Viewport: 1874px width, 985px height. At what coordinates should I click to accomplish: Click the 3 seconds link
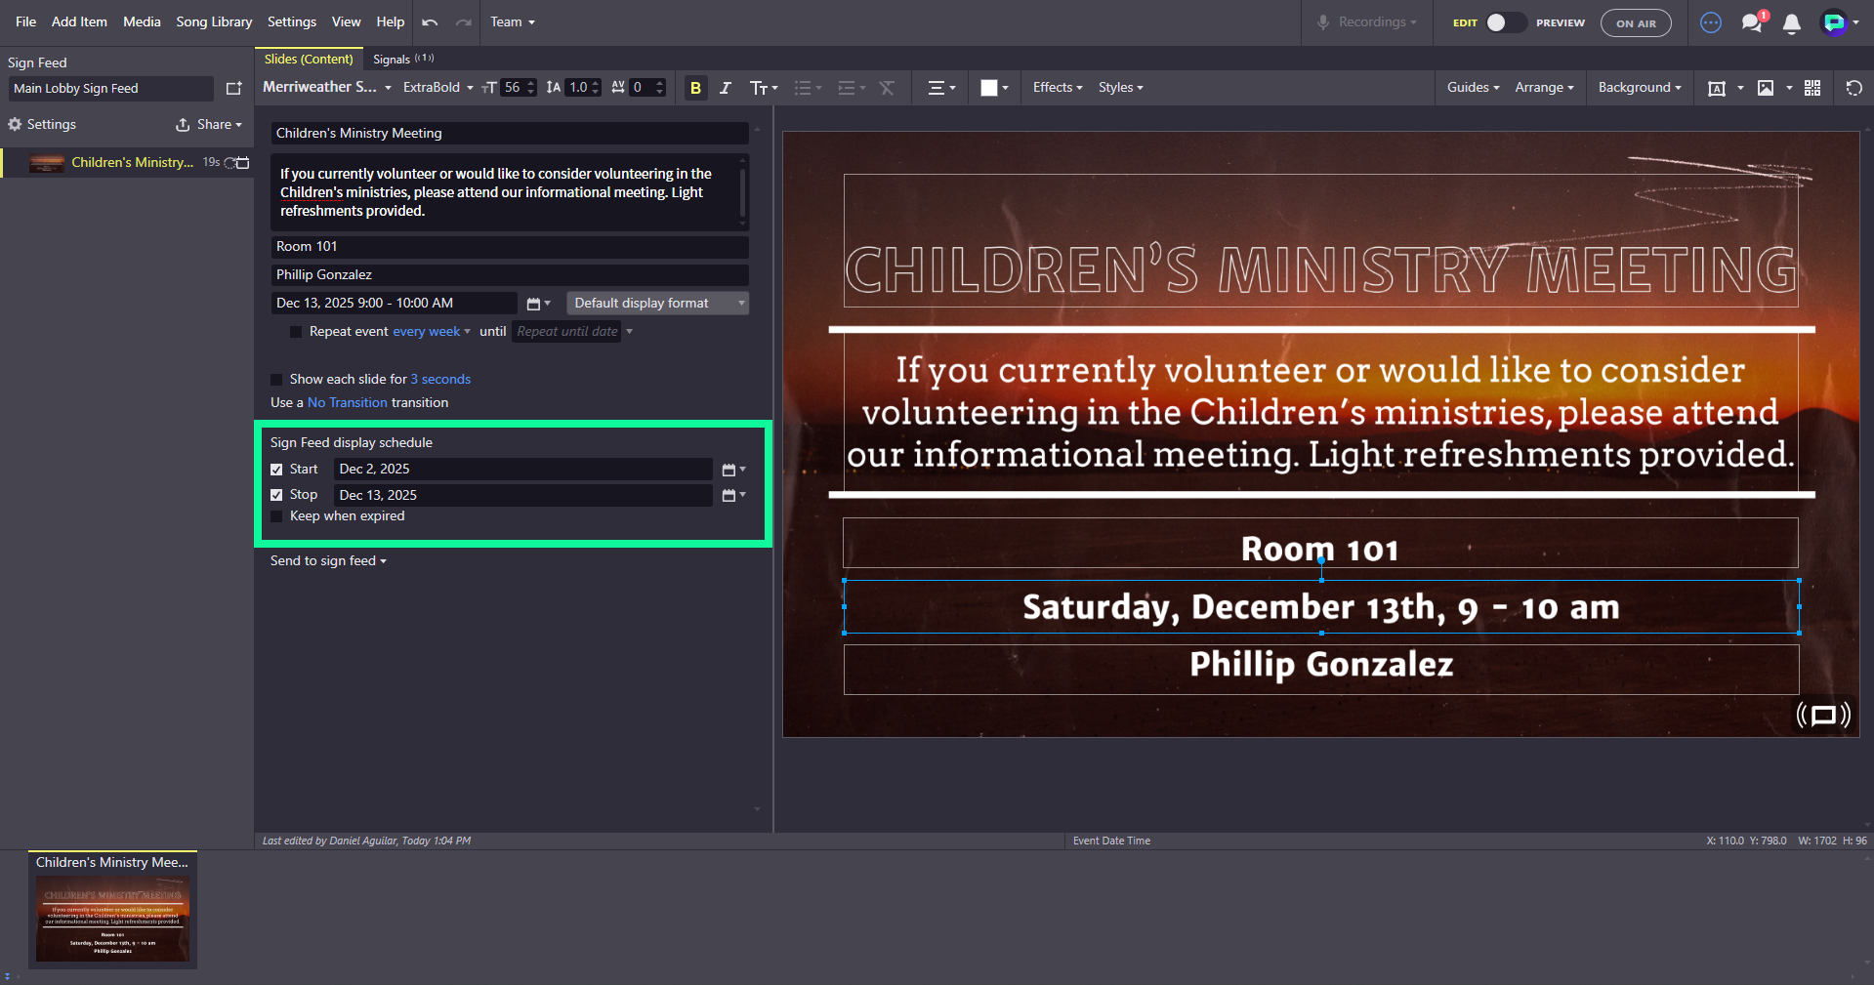440,380
